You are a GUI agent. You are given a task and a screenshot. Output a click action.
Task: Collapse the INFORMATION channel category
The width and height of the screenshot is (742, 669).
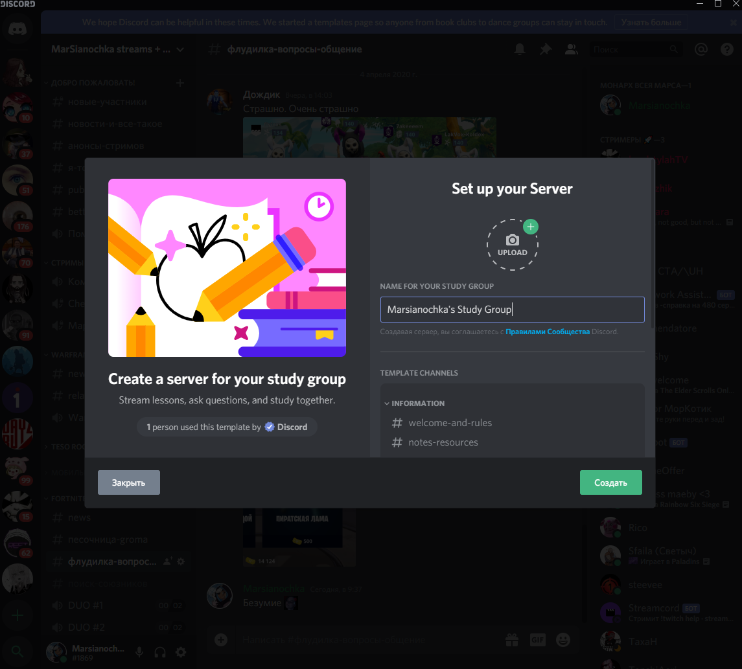coord(415,403)
